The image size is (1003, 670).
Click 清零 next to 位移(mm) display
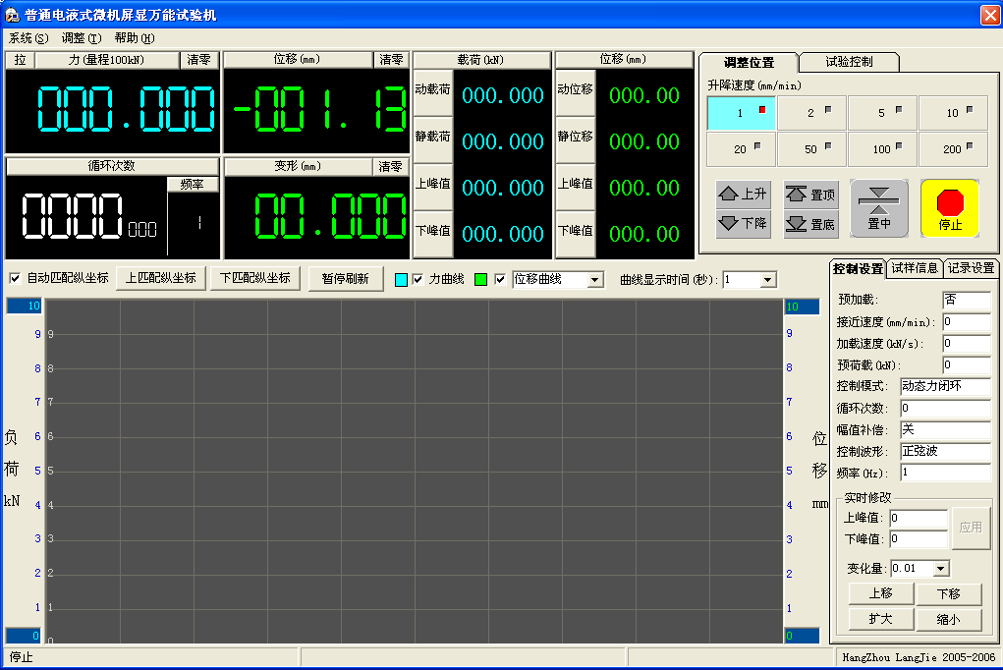coord(391,60)
